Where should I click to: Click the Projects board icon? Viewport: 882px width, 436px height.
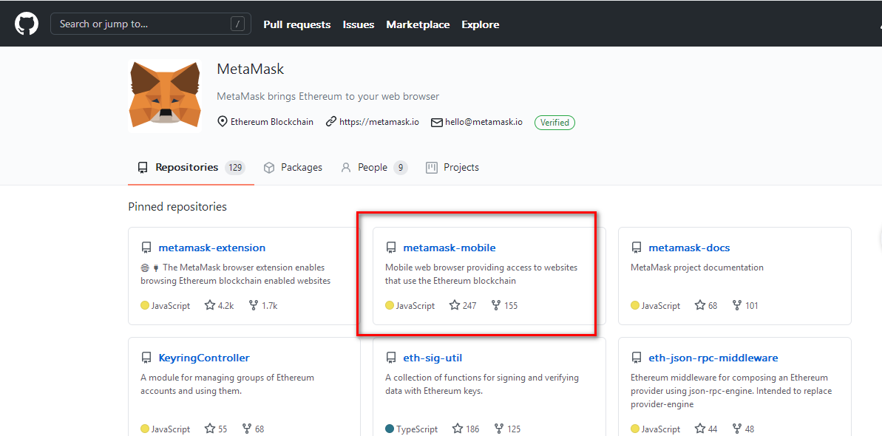432,167
